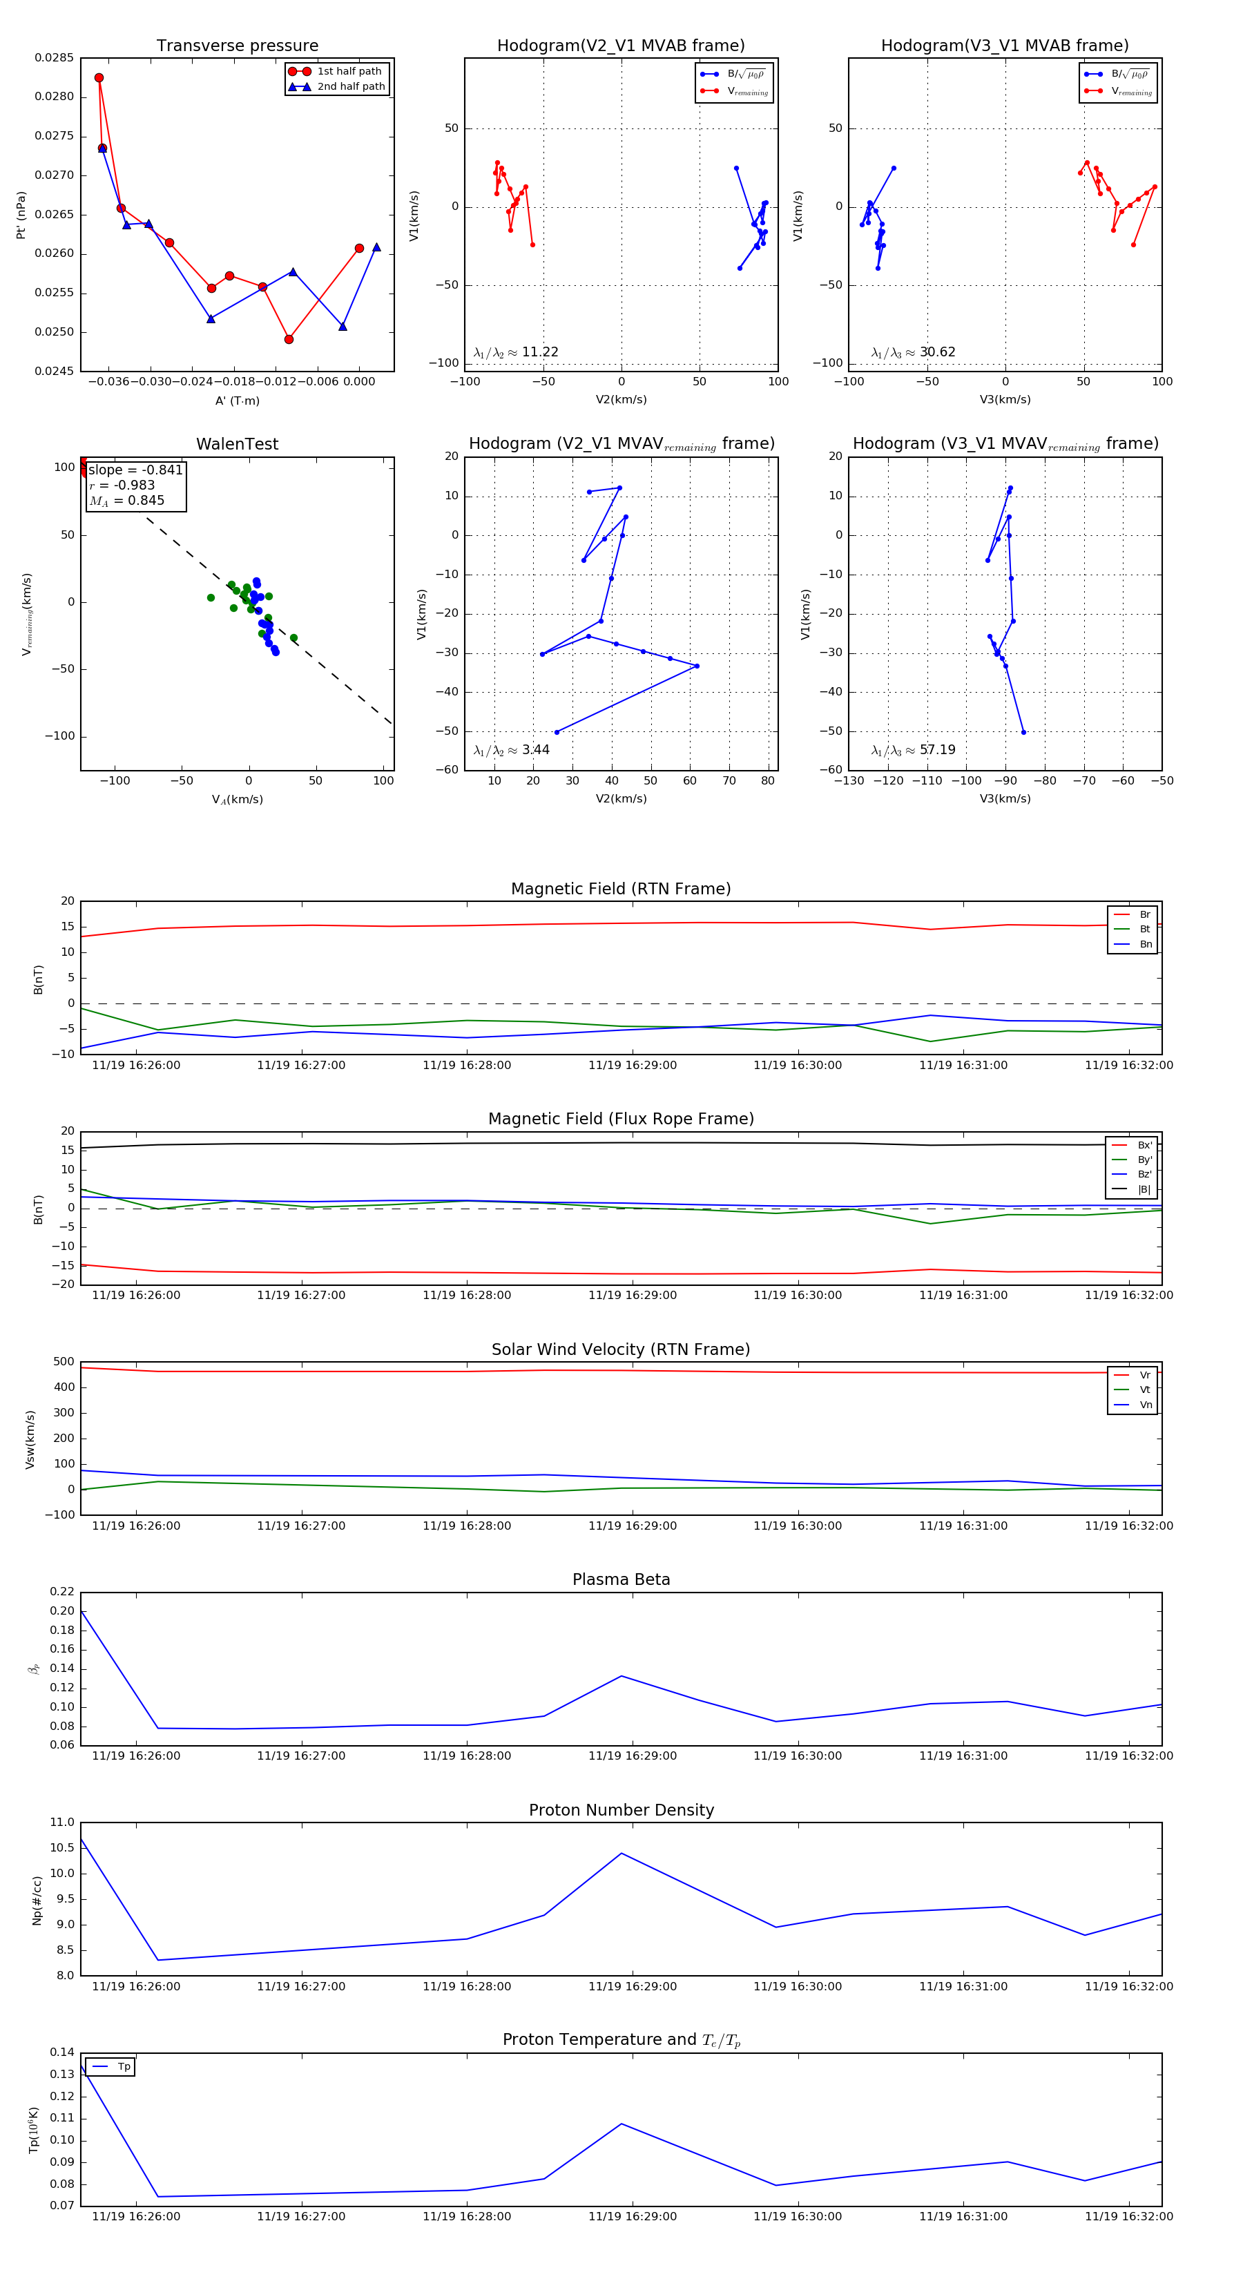Click the WalenTest plot title

[x=237, y=444]
